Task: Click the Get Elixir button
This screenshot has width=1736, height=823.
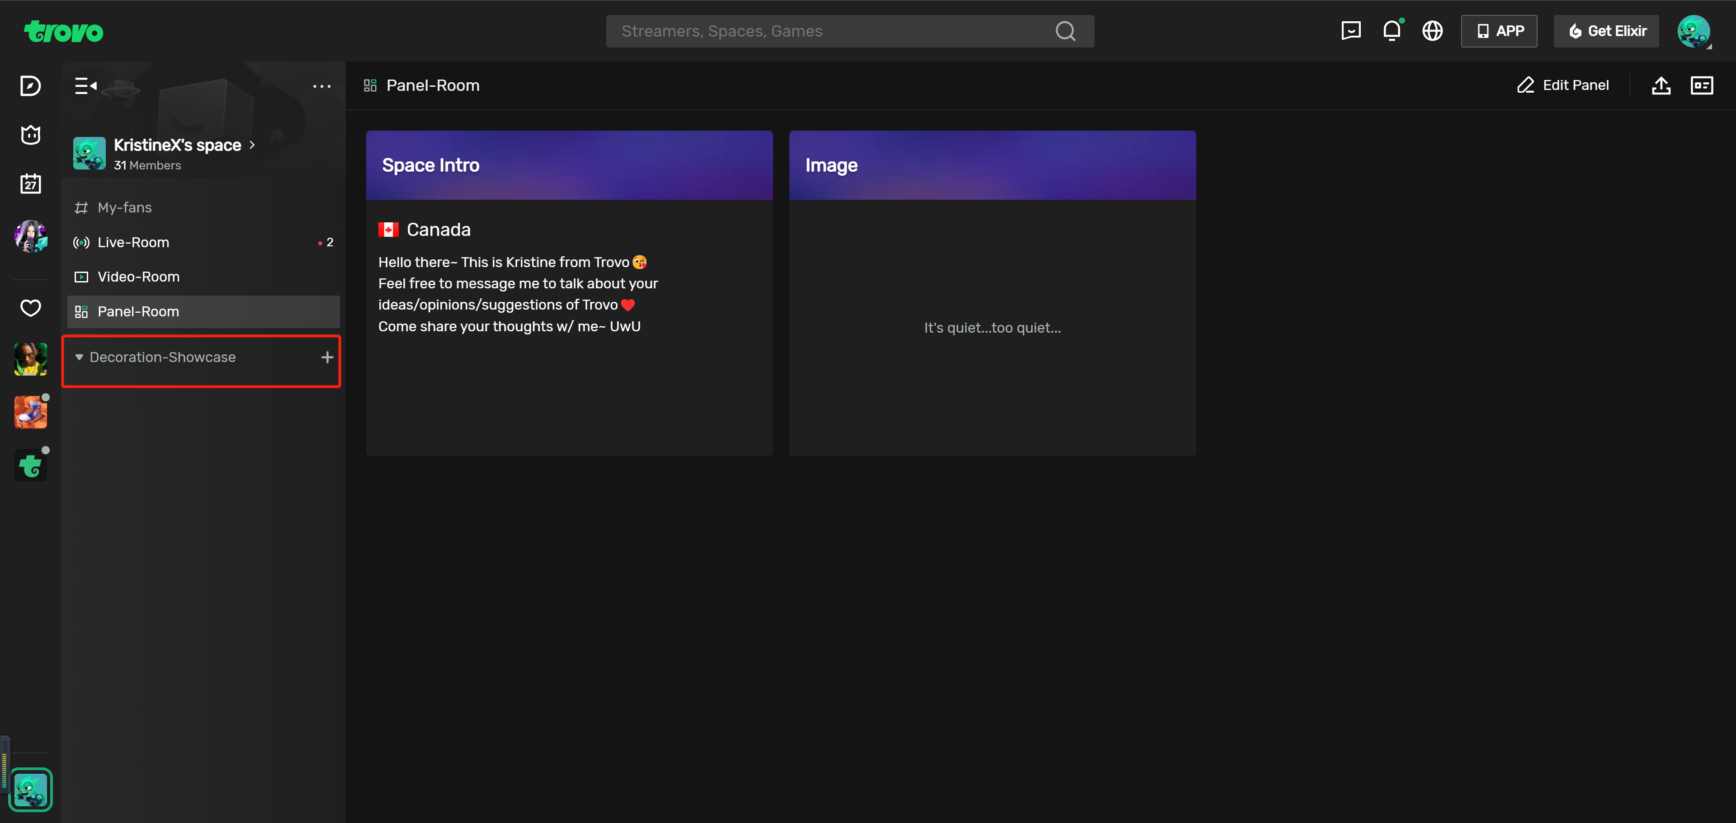Action: (1606, 31)
